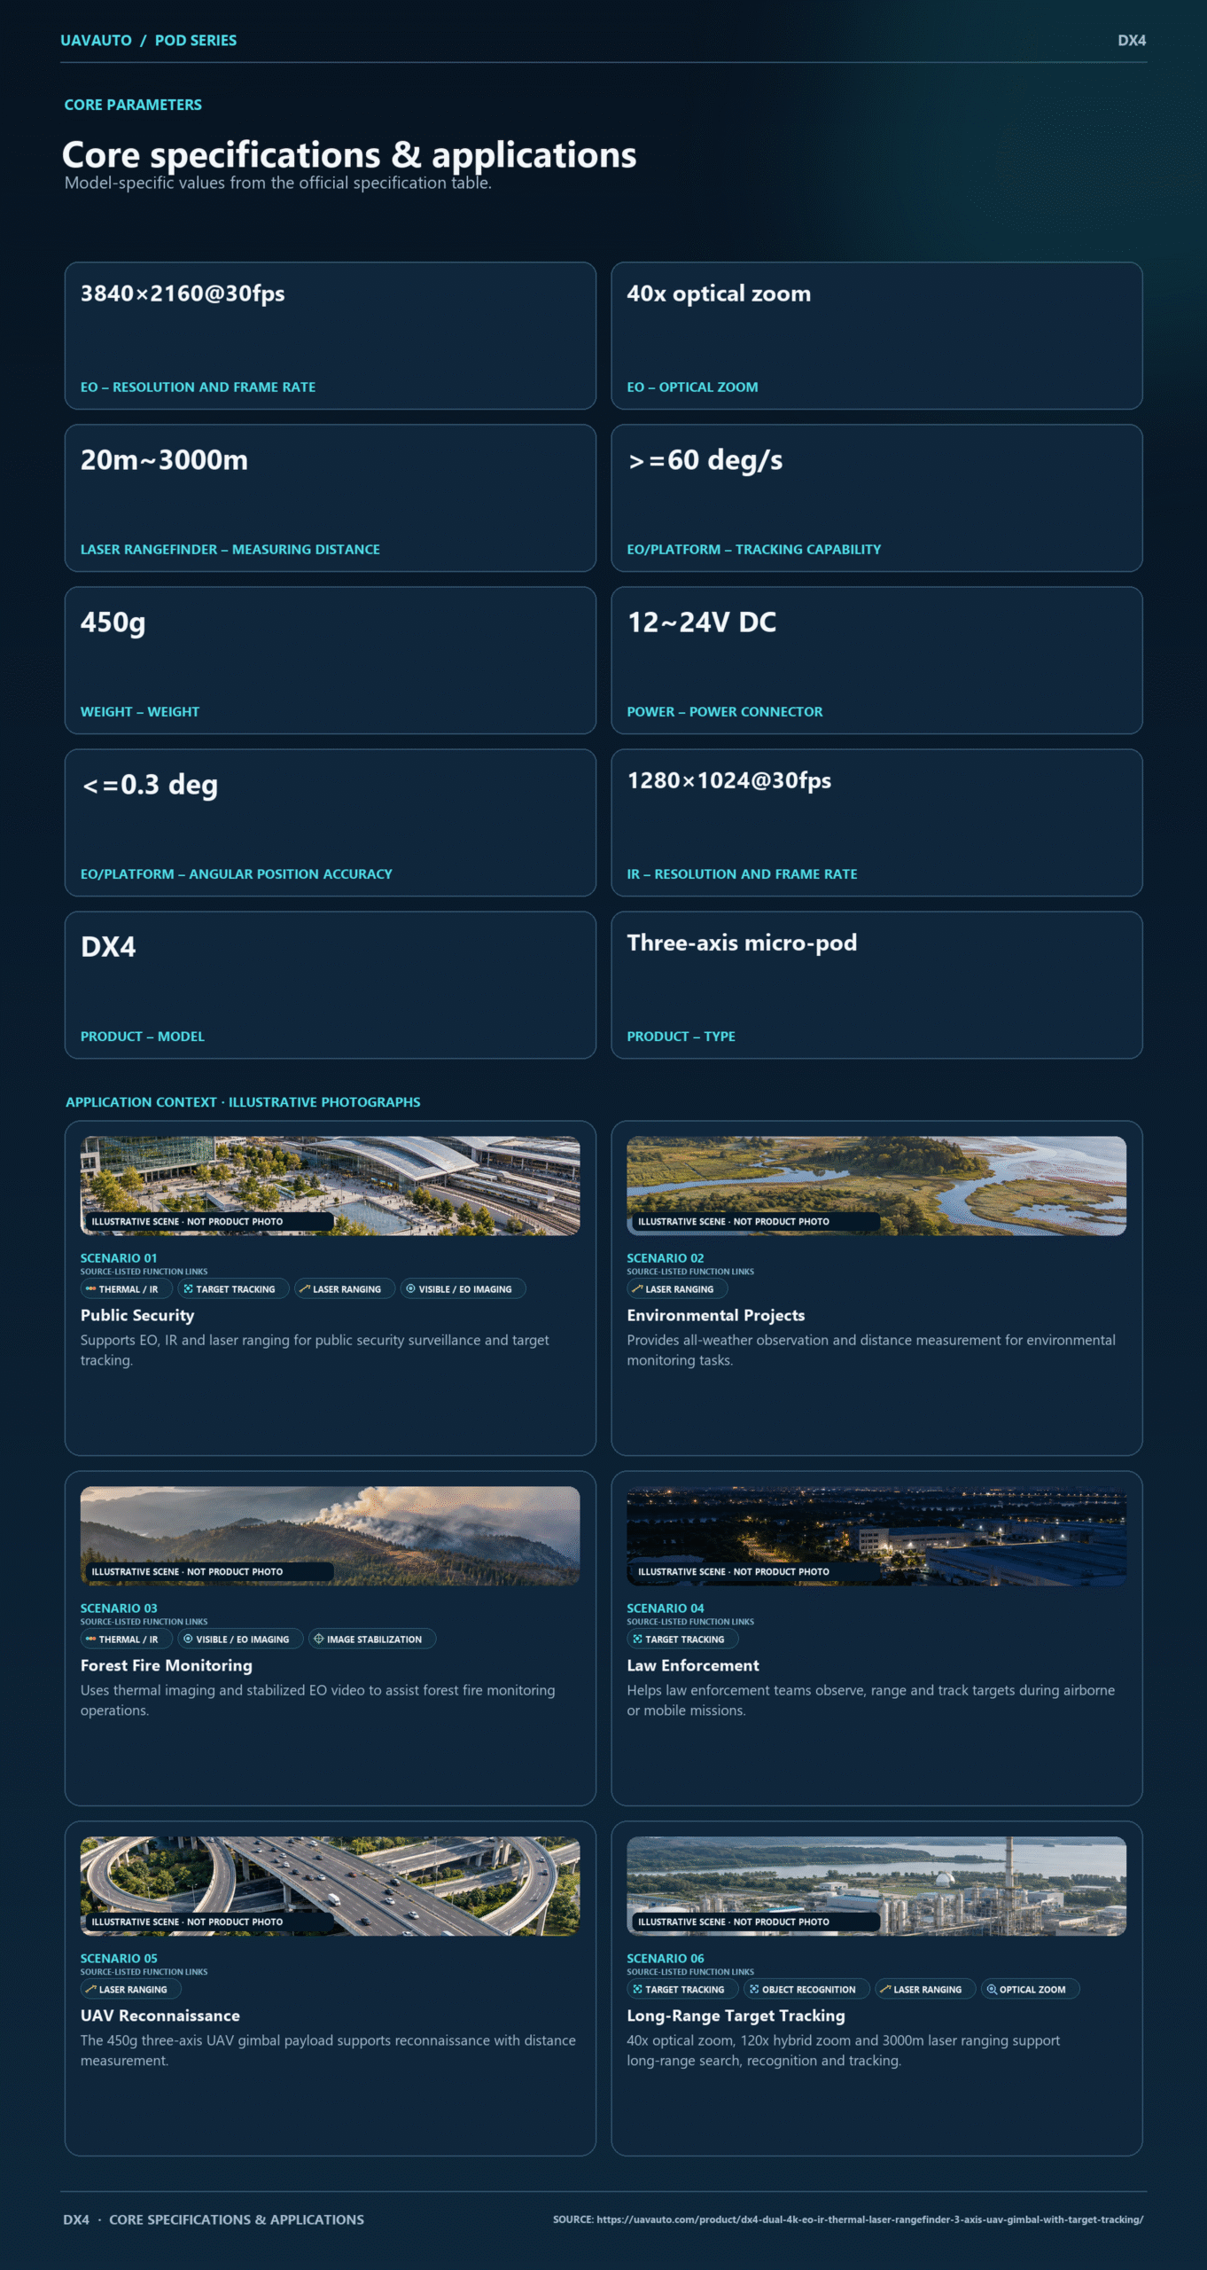Select Target Tracking icon in Public Security card
The height and width of the screenshot is (2270, 1207).
point(188,1289)
